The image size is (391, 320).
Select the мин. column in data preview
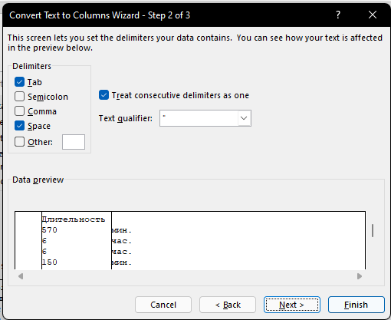pyautogui.click(x=238, y=240)
